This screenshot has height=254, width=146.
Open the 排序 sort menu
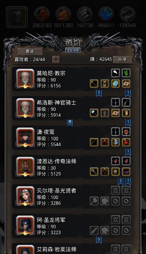[x=122, y=60]
